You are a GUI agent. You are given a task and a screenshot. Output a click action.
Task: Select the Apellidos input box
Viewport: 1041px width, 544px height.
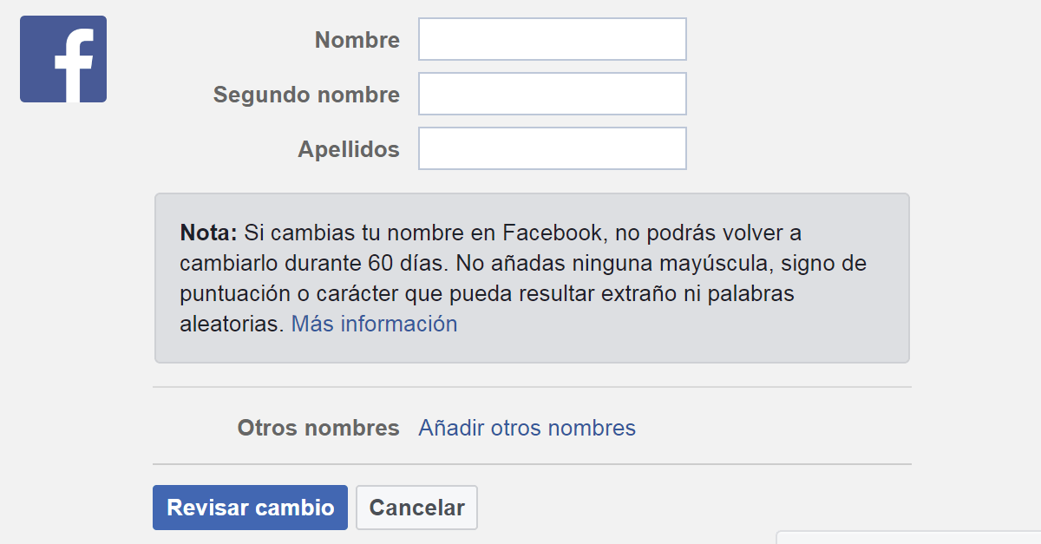click(x=553, y=149)
